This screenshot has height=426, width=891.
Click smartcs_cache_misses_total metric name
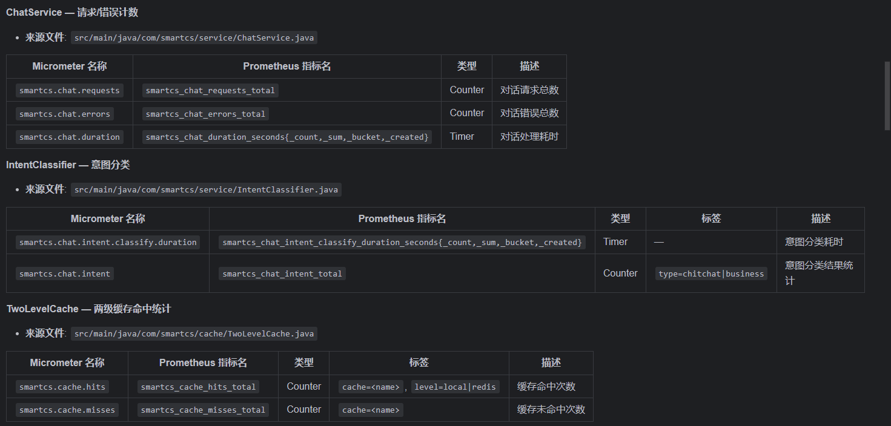[x=203, y=410]
